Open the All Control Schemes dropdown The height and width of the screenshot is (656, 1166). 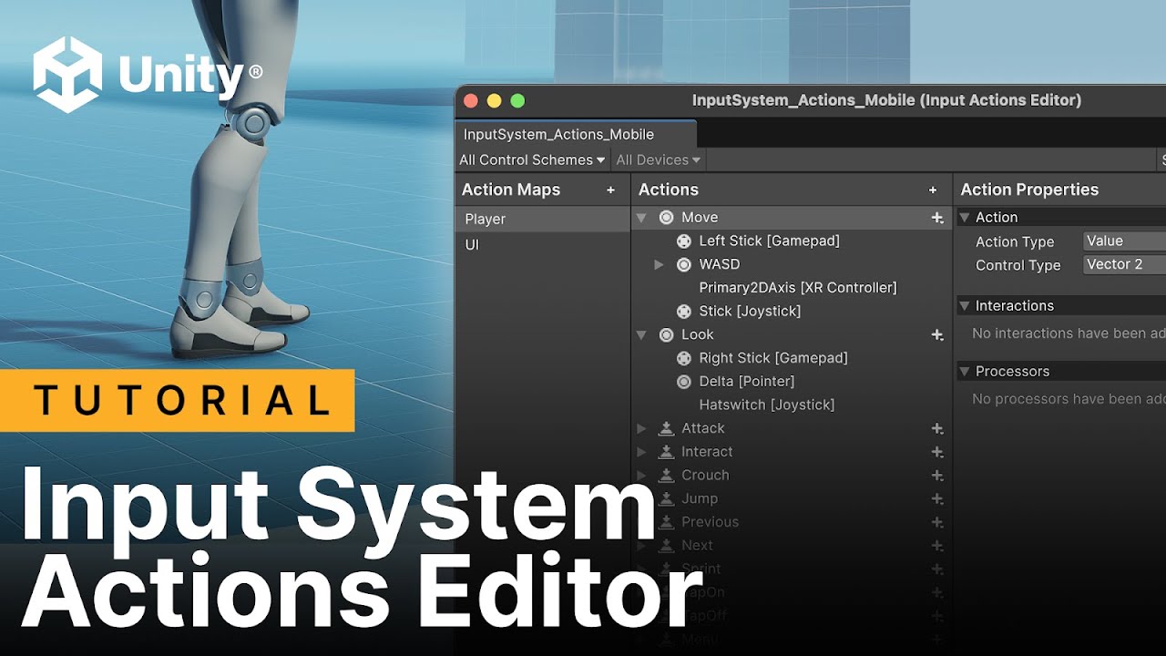click(531, 159)
